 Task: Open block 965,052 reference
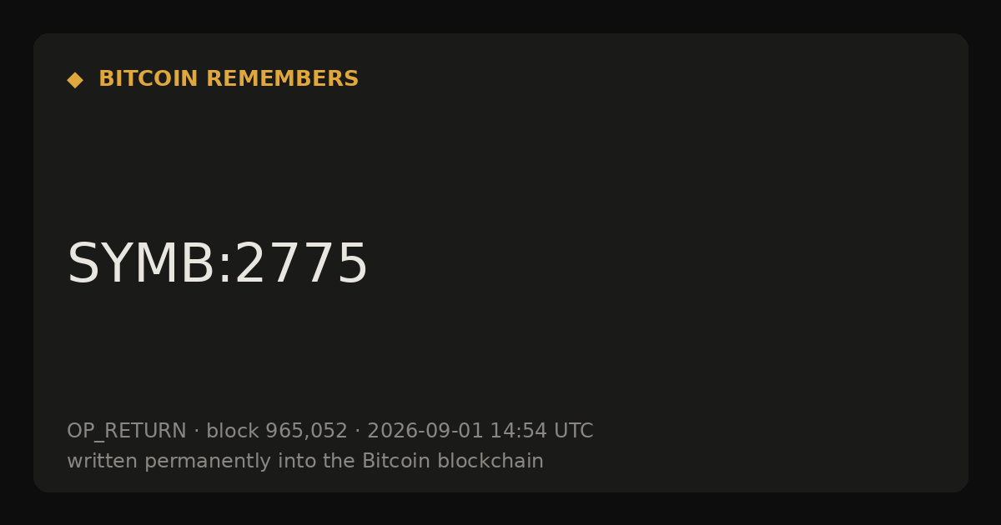pyautogui.click(x=277, y=432)
